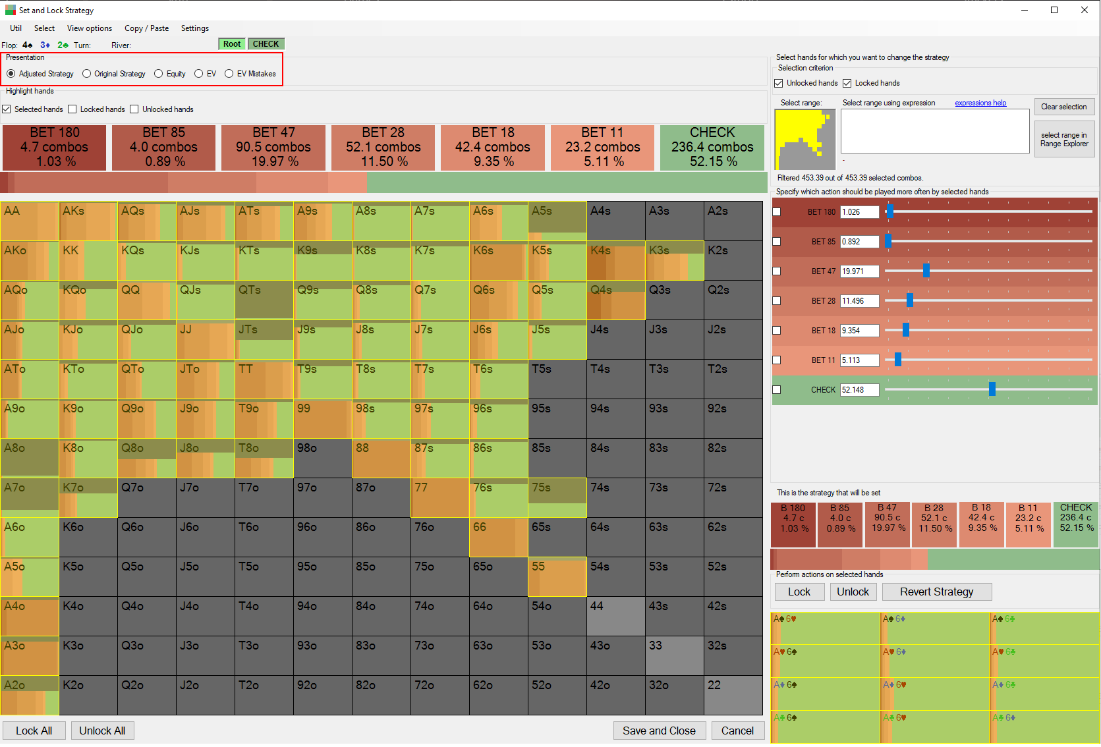Toggle Unlocked hands selection criterion
This screenshot has width=1101, height=747.
click(x=779, y=83)
